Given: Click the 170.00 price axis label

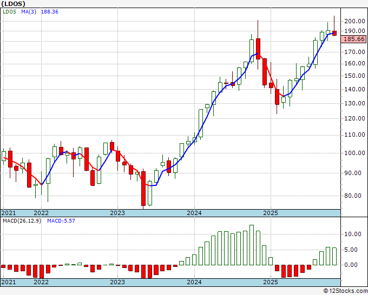Looking at the screenshot, I should pos(354,52).
